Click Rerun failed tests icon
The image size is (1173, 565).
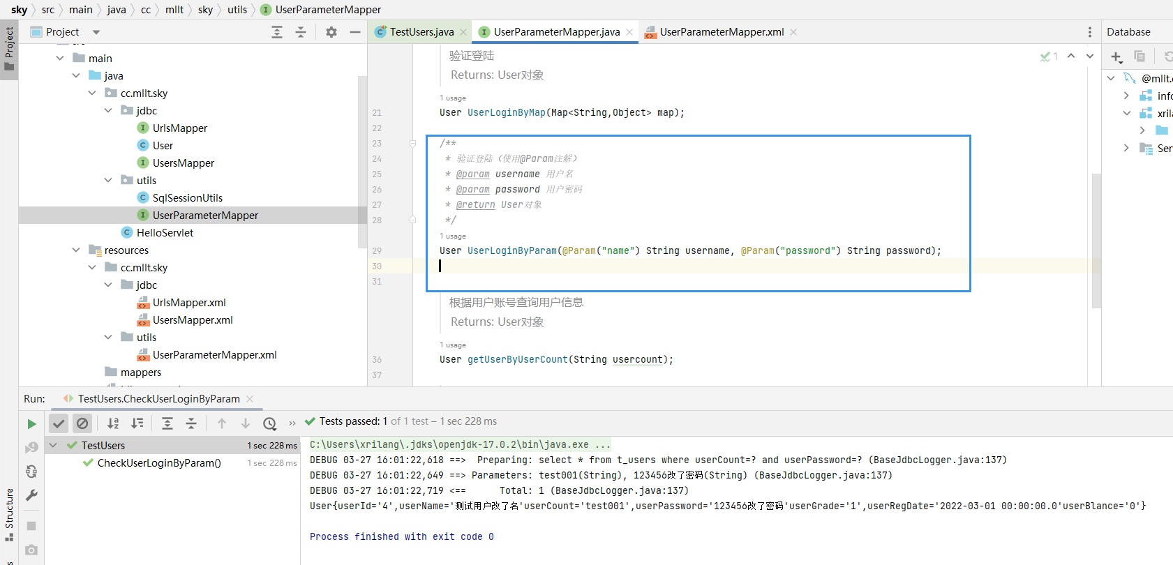click(31, 448)
